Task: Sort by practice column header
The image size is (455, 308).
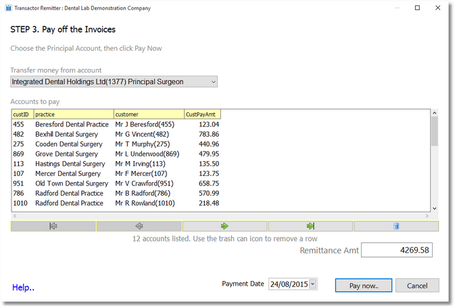Action: coord(74,114)
